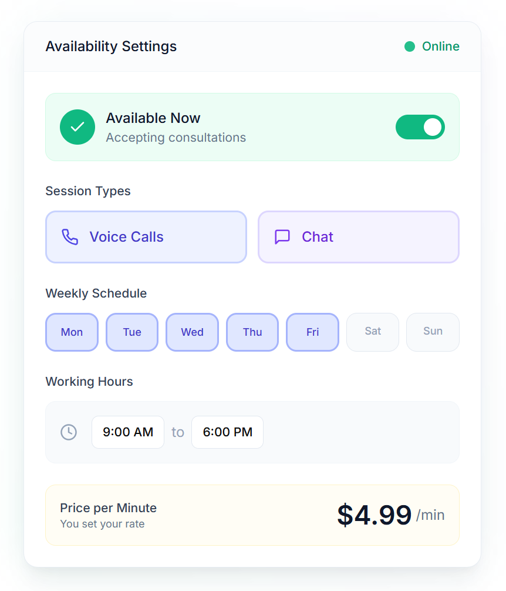Viewport: 506px width, 591px height.
Task: Click the Availability Settings heading
Action: click(x=111, y=46)
